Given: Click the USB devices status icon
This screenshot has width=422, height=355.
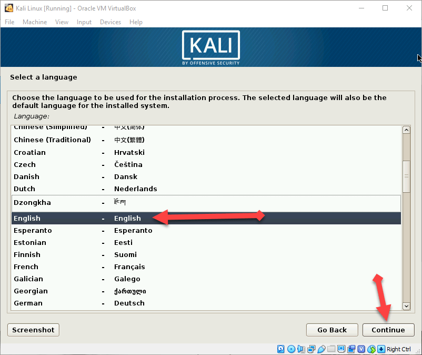Looking at the screenshot, I should tap(321, 349).
